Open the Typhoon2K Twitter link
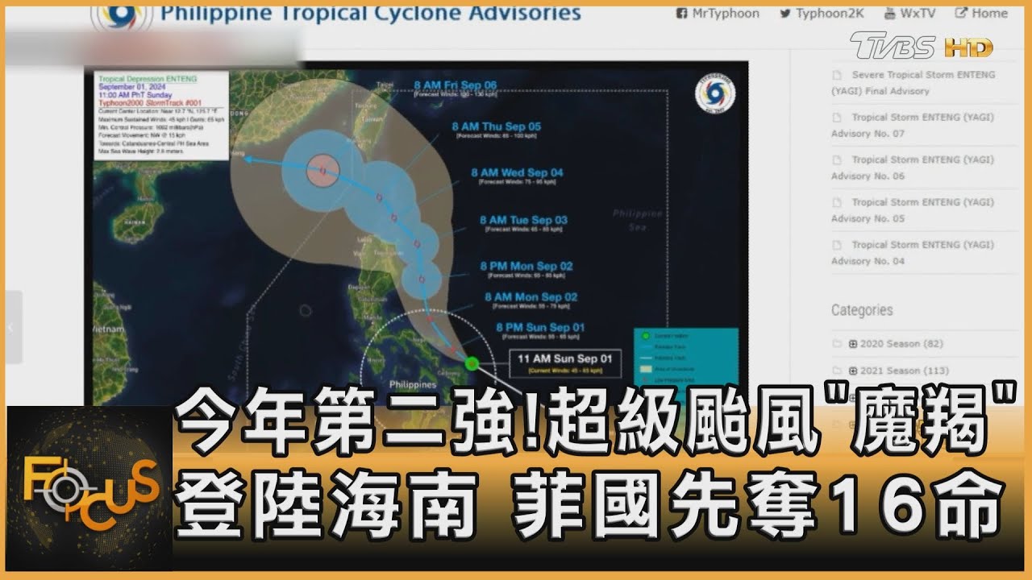Screen dimensions: 1032x580 coord(821,14)
